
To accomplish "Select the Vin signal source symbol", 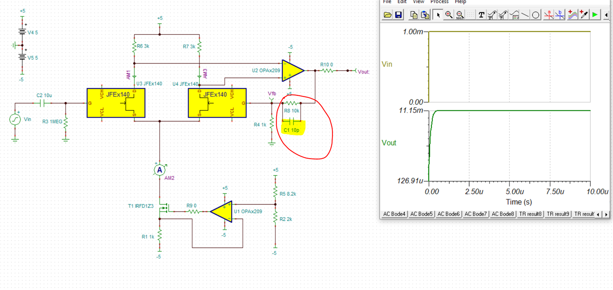I will click(x=15, y=120).
